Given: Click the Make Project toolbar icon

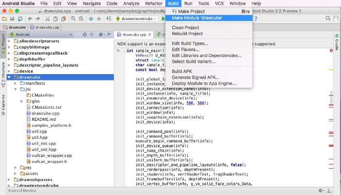Looking at the screenshot, I should pos(108,19).
